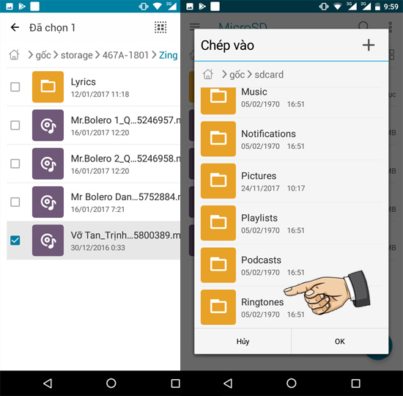Tap the back arrow beside Đã chọn 1

pos(15,27)
